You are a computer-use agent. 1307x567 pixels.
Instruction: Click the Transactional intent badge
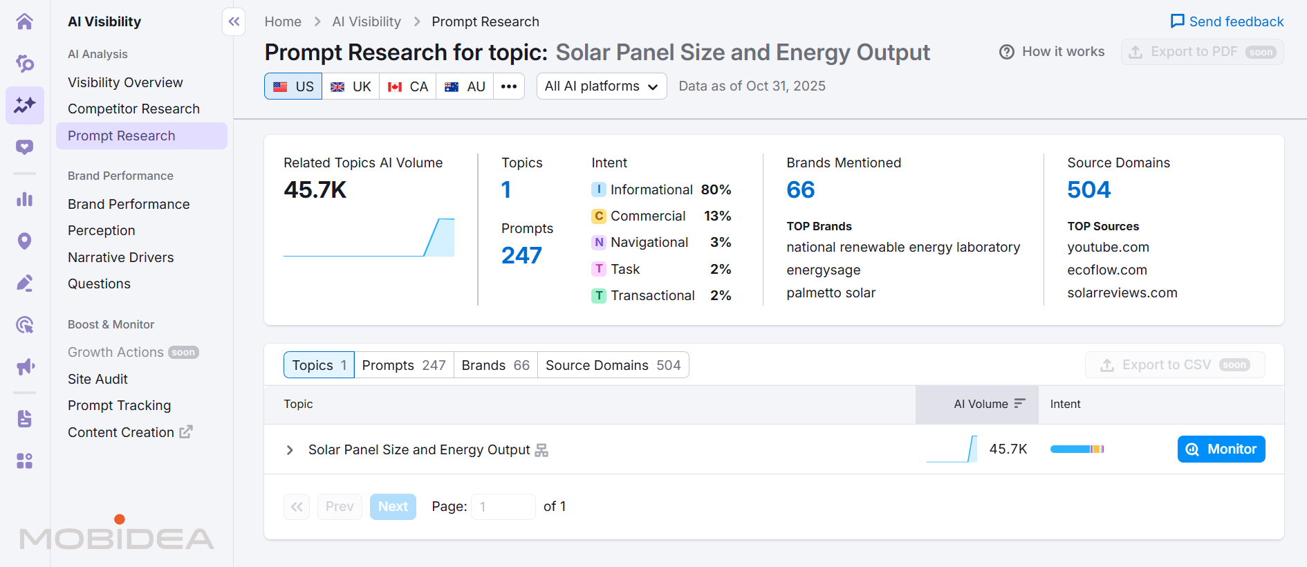coord(599,295)
